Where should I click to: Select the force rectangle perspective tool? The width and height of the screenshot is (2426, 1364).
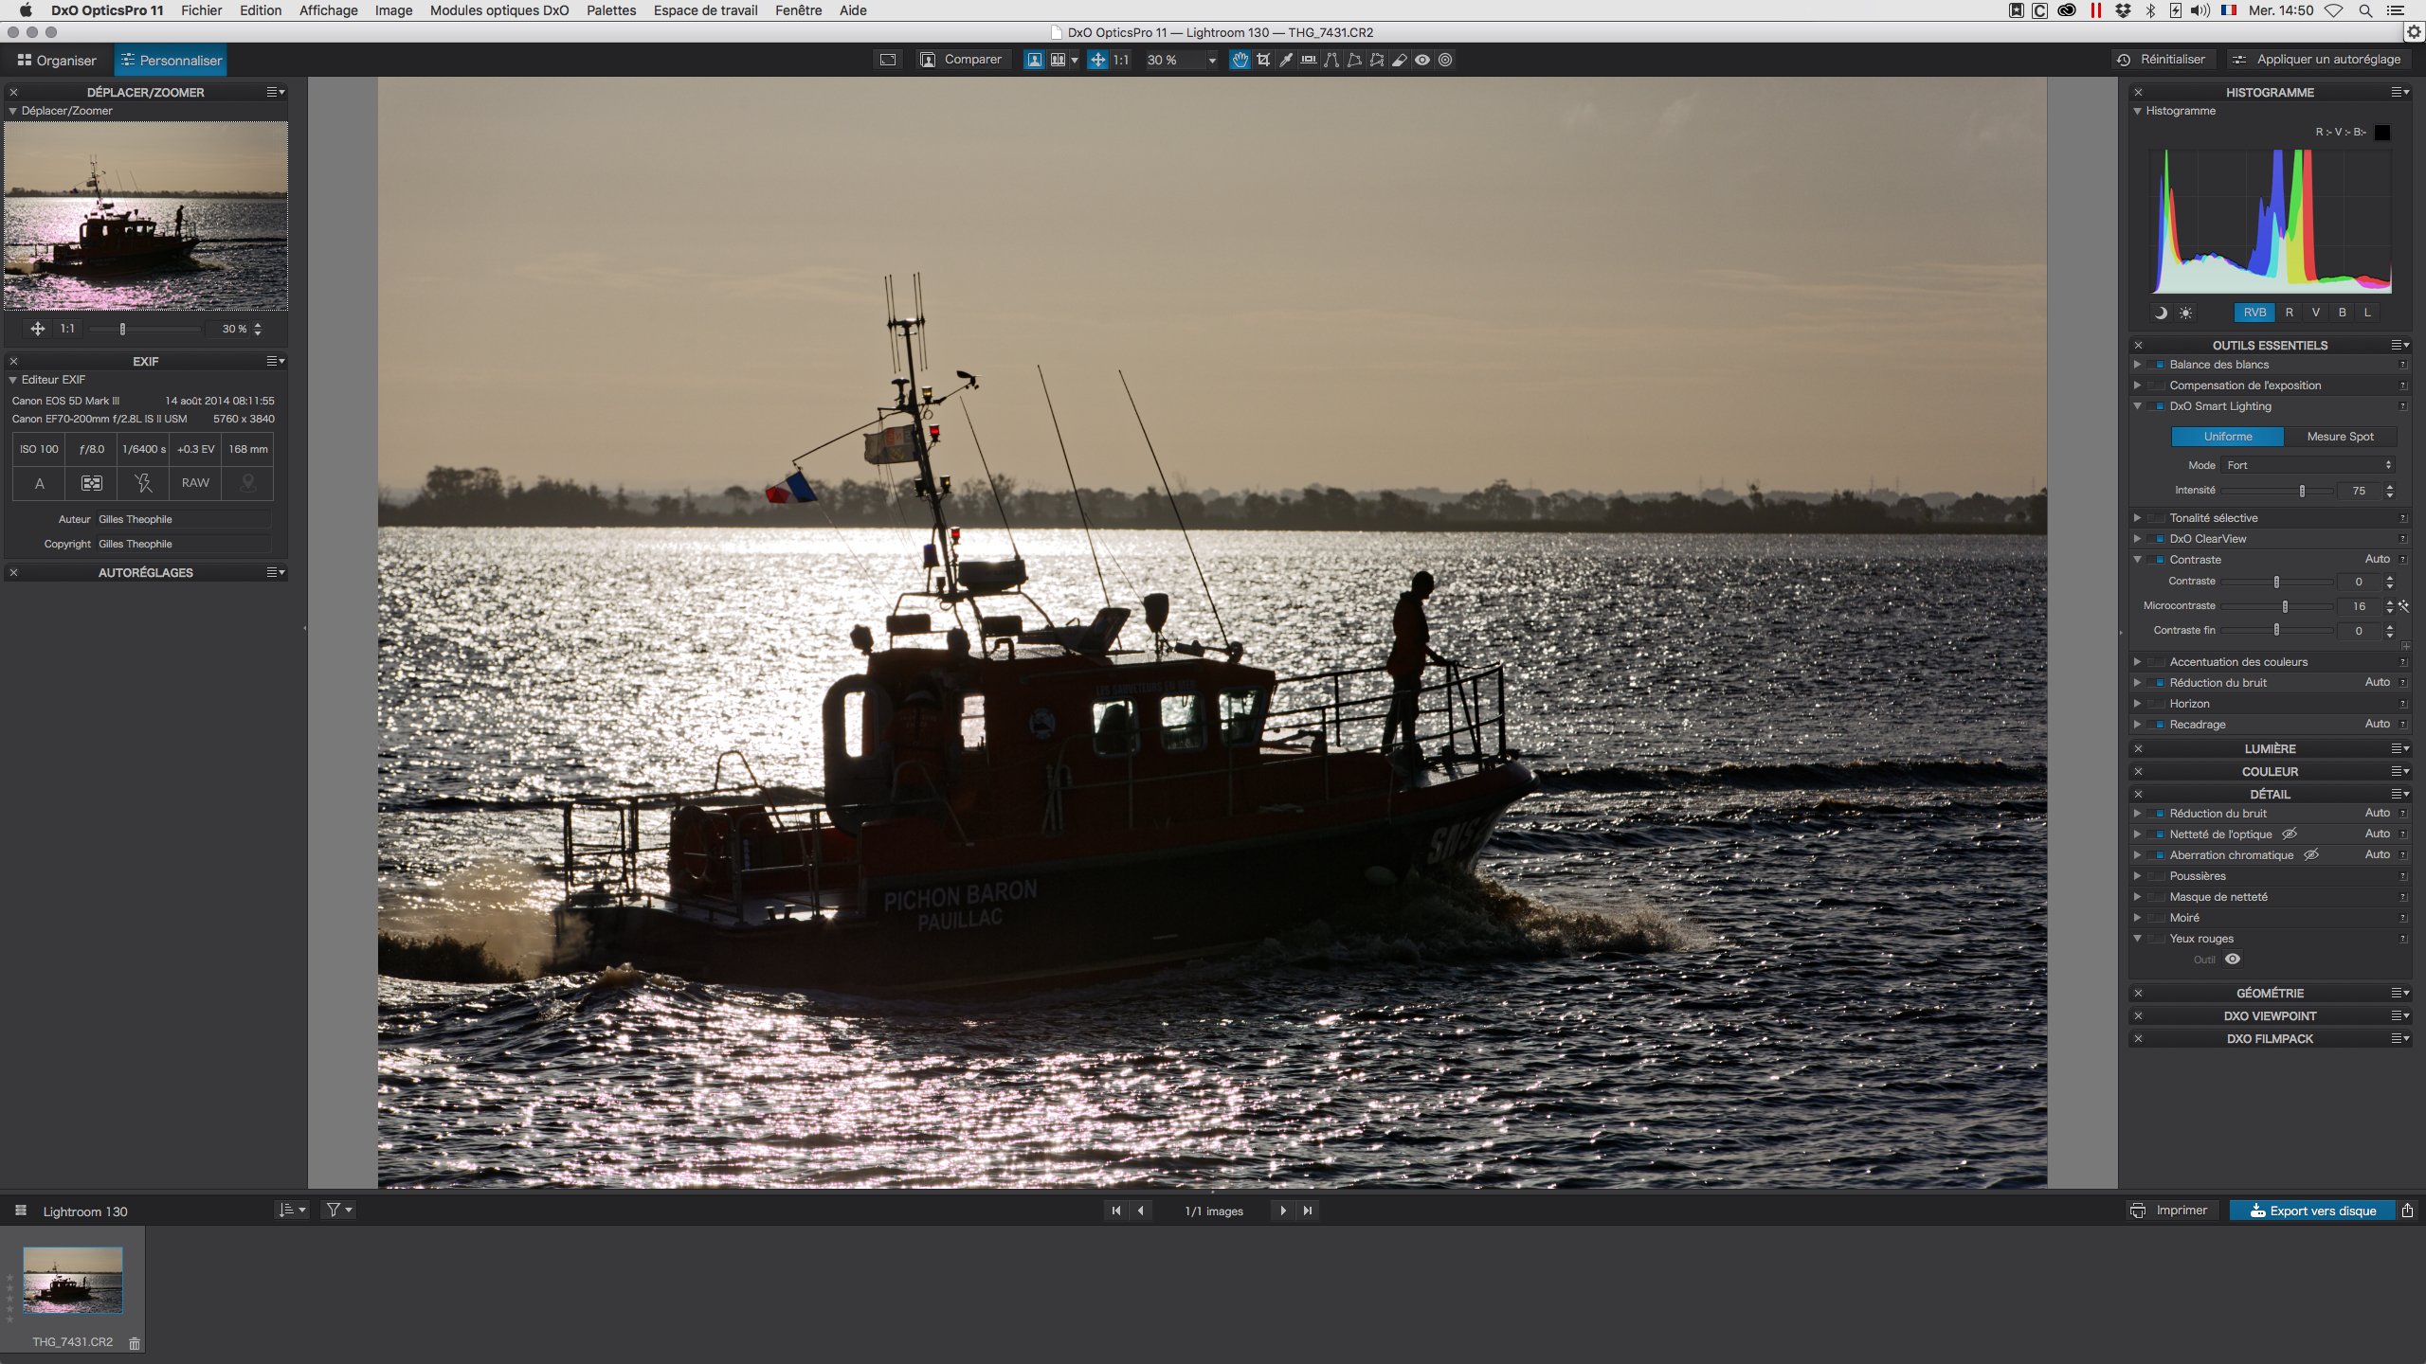coord(1354,60)
